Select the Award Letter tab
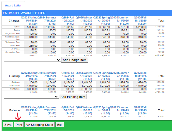 coord(13,6)
